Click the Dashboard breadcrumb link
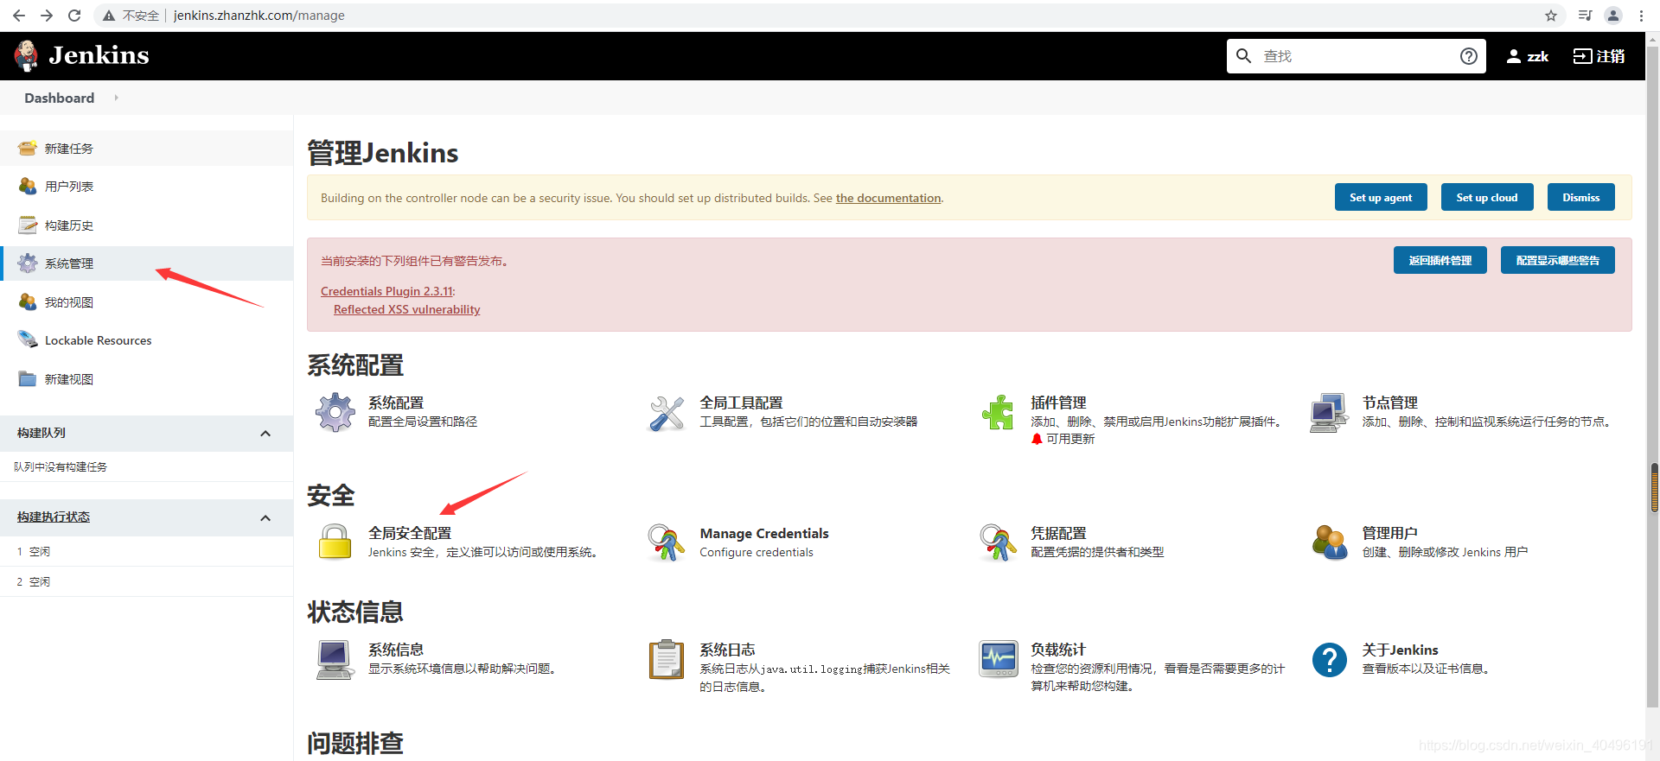Image resolution: width=1660 pixels, height=761 pixels. [x=60, y=98]
